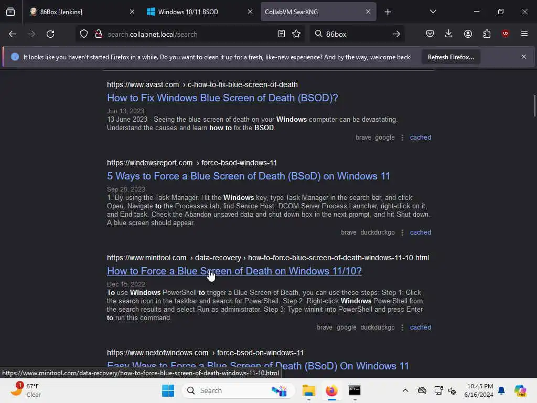
Task: Click the page vertical scrollbar thumb
Action: pos(534,106)
